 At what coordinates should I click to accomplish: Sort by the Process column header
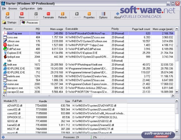click(16, 29)
